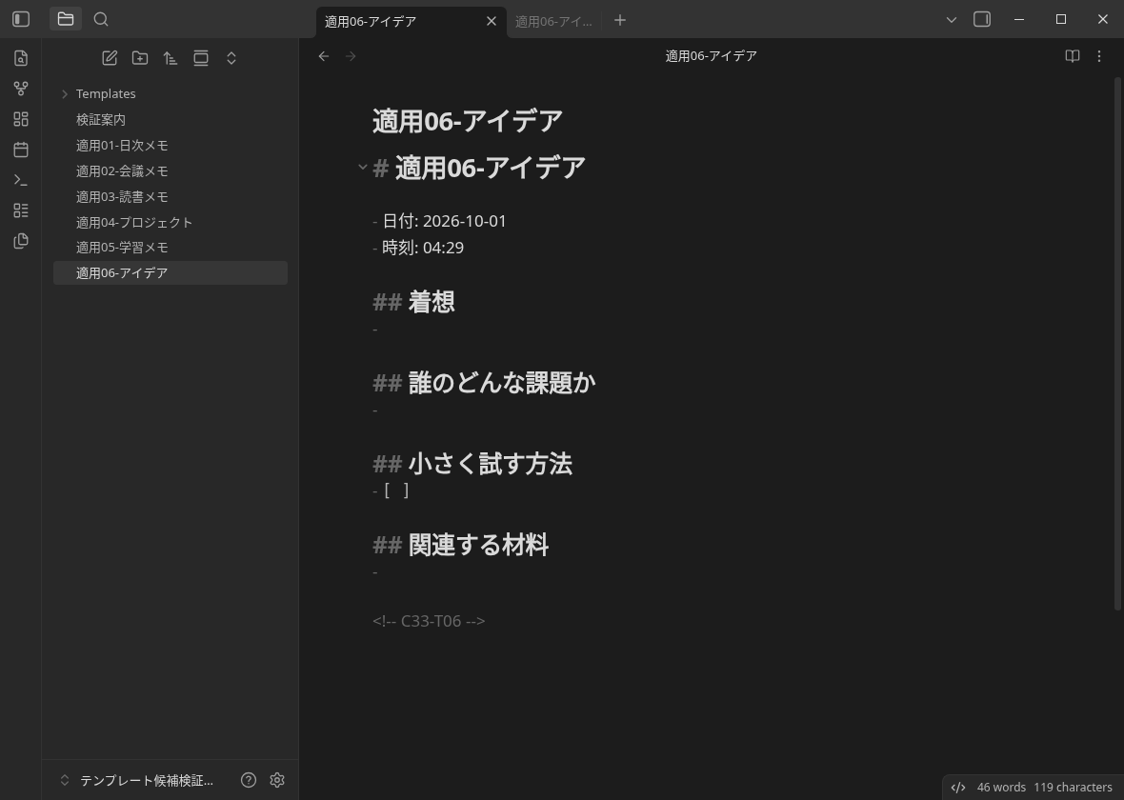Open today's daily note calendar icon
This screenshot has height=800, width=1124.
pos(21,150)
